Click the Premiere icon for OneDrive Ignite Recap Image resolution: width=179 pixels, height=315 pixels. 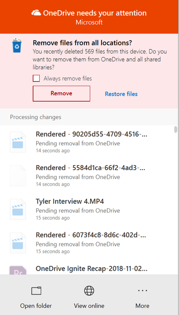[18, 270]
